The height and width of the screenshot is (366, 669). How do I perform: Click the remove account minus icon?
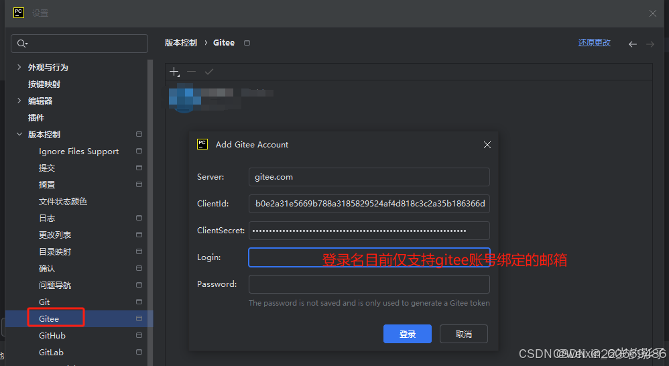[x=192, y=72]
